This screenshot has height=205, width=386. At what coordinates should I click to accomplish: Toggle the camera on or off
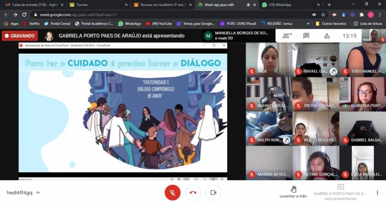pyautogui.click(x=213, y=193)
